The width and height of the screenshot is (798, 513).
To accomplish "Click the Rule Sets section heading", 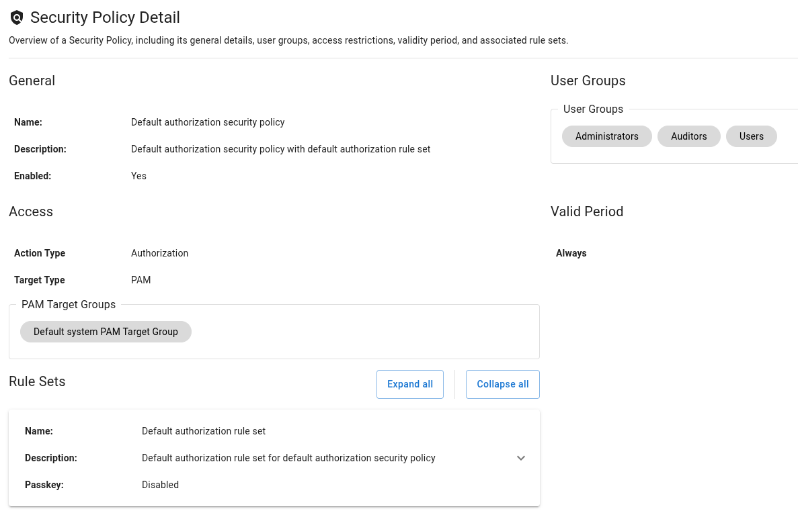I will (37, 381).
